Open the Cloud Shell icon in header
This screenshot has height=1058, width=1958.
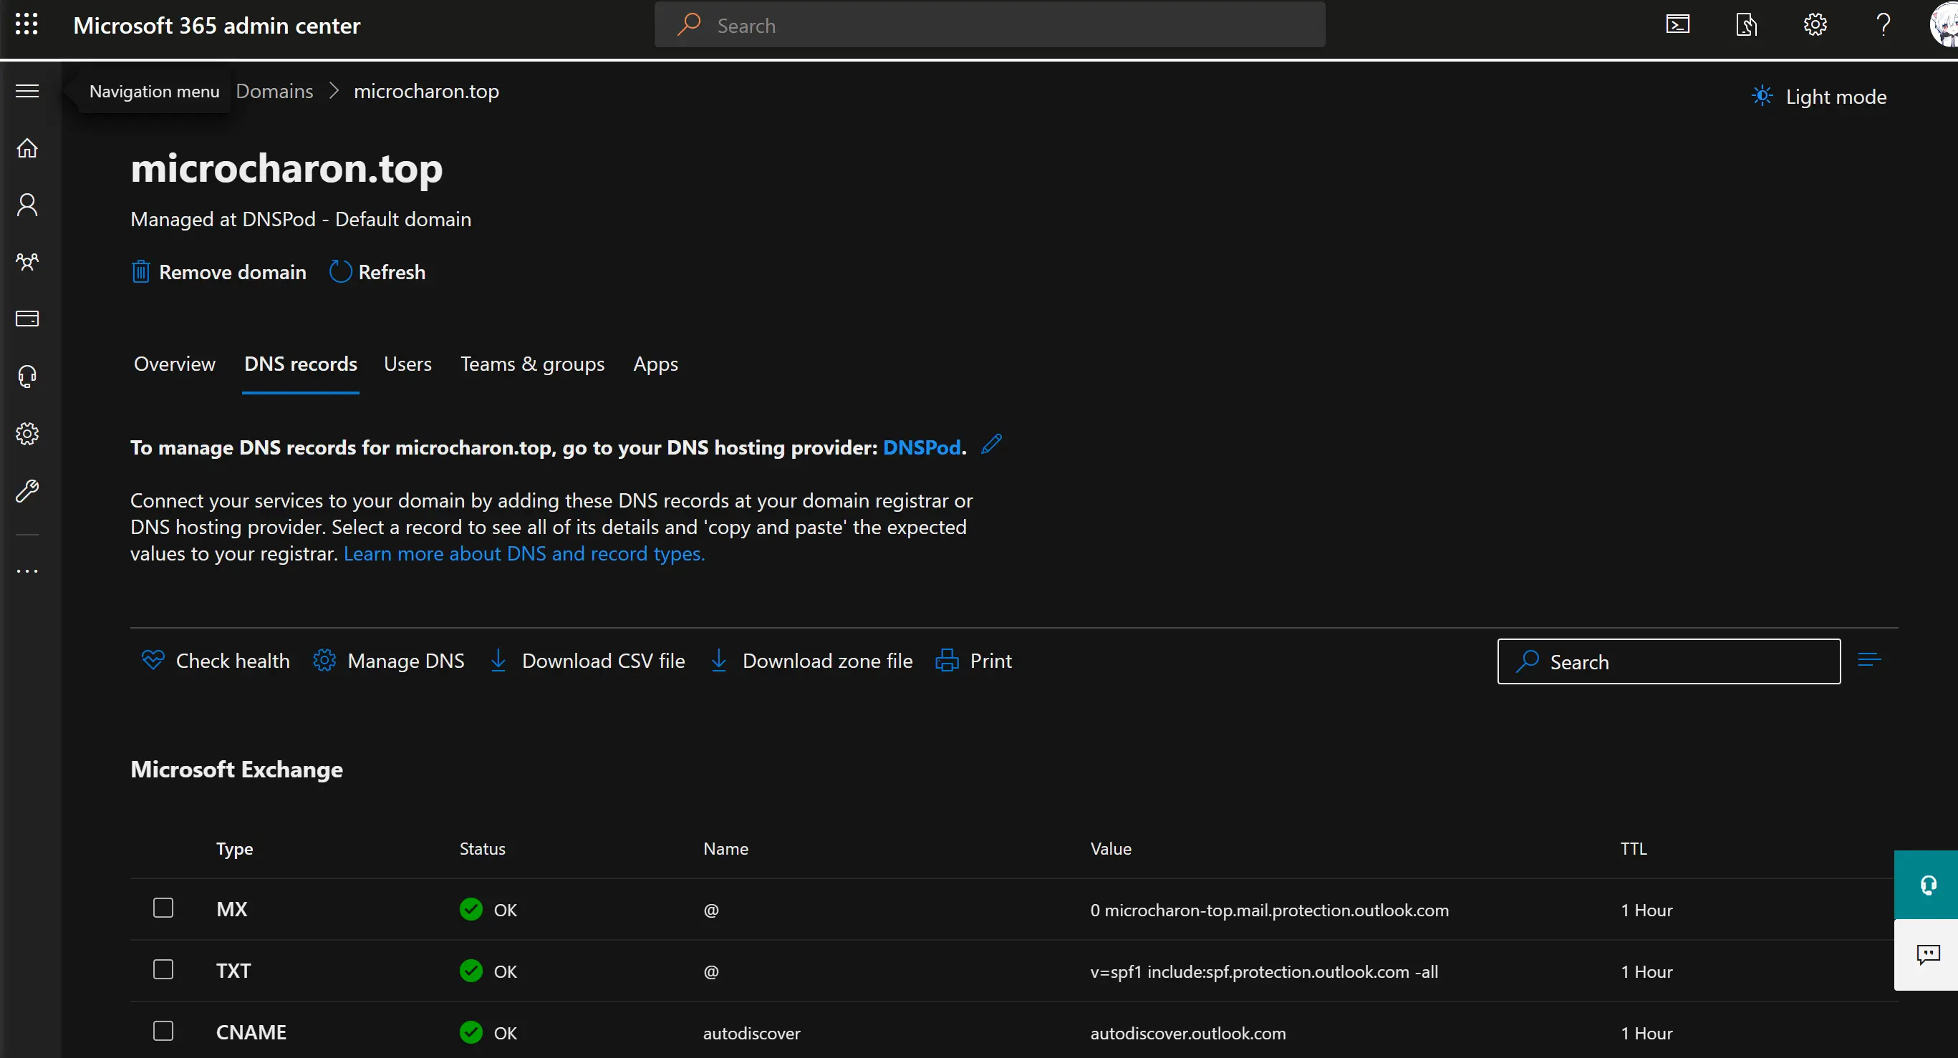pos(1677,25)
